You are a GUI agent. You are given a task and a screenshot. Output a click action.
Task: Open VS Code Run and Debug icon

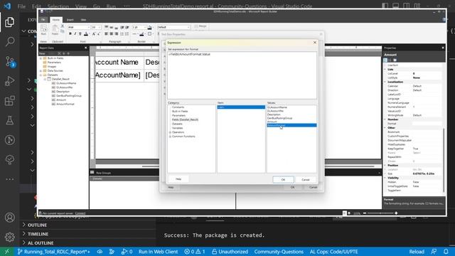(9, 81)
